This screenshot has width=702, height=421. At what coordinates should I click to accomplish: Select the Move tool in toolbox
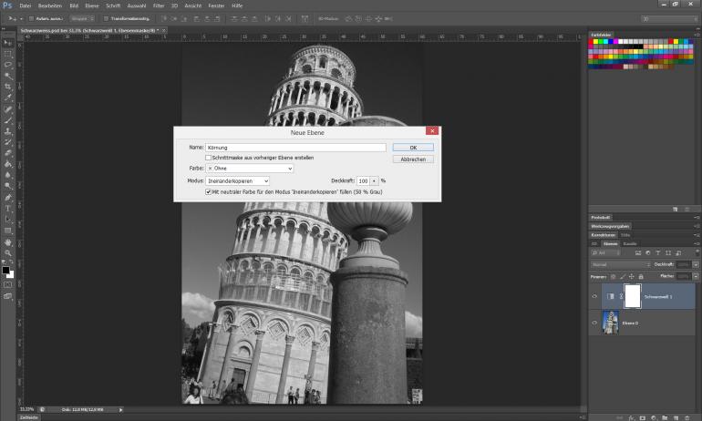point(8,43)
